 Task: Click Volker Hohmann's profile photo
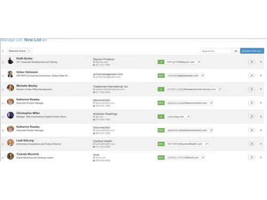(10, 74)
